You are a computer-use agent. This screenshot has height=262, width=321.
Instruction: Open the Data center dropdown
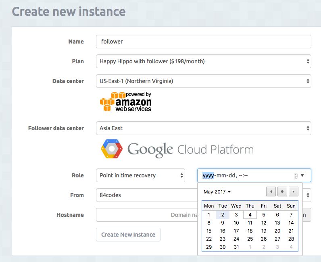pos(203,81)
